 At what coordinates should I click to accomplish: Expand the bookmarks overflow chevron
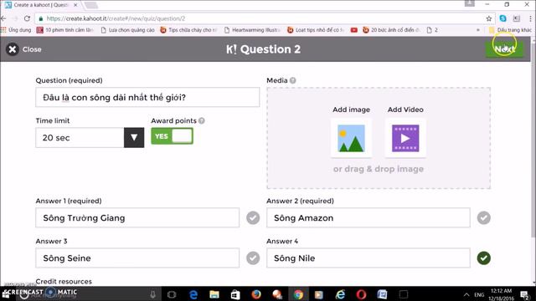(478, 30)
